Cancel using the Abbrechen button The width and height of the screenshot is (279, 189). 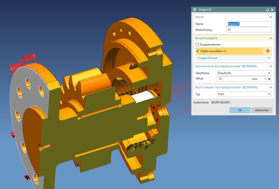pyautogui.click(x=261, y=110)
